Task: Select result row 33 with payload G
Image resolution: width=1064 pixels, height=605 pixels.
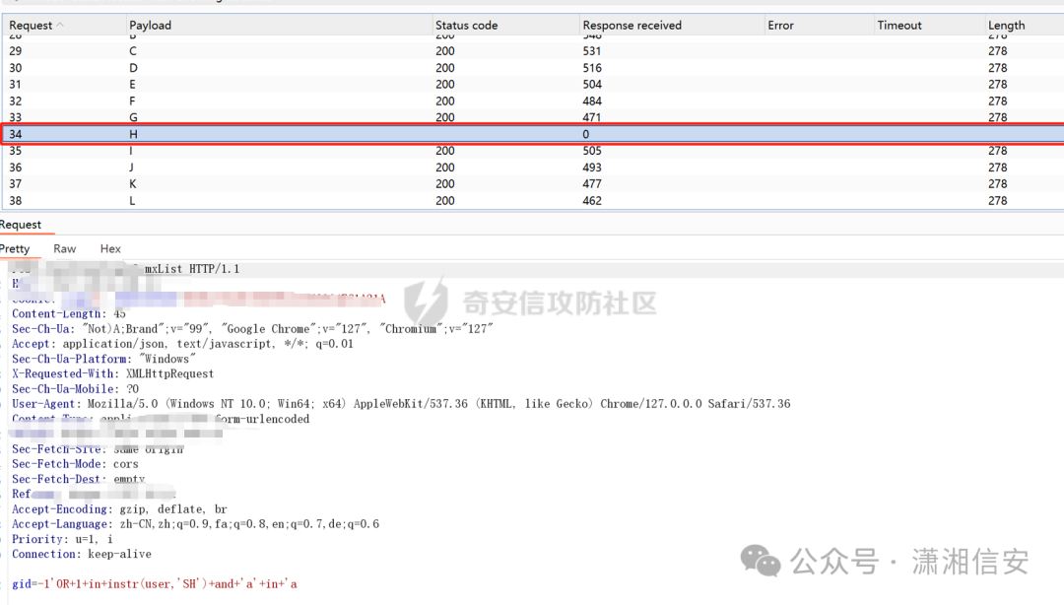Action: click(532, 117)
